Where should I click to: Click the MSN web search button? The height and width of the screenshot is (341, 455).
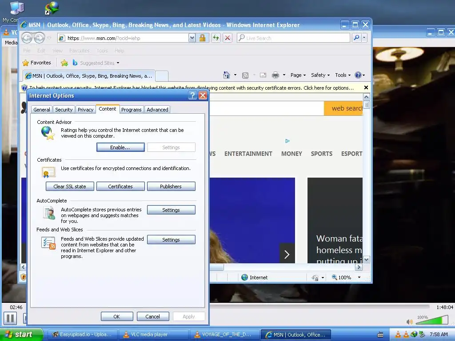(x=343, y=108)
